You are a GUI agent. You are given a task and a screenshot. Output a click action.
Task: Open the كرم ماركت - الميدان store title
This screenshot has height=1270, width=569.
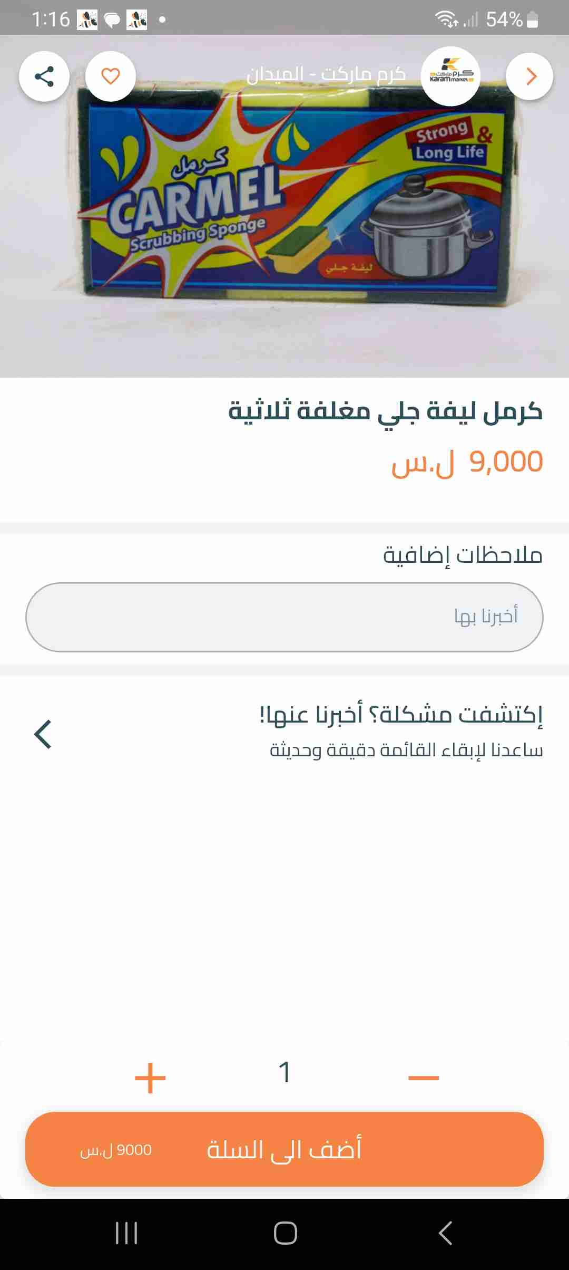coord(326,74)
